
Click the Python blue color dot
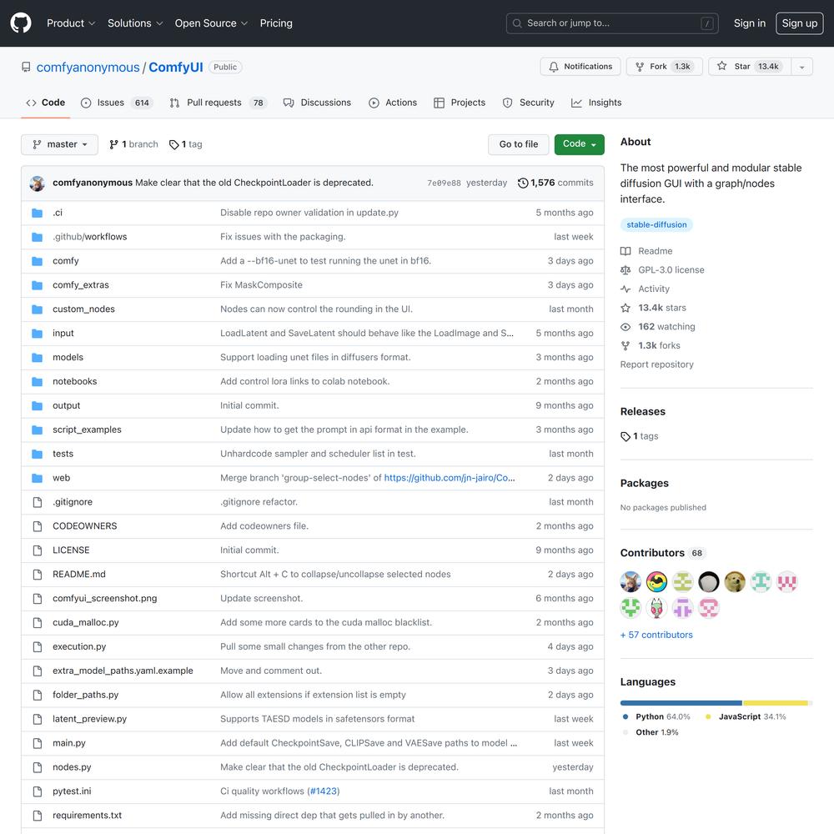pyautogui.click(x=625, y=717)
